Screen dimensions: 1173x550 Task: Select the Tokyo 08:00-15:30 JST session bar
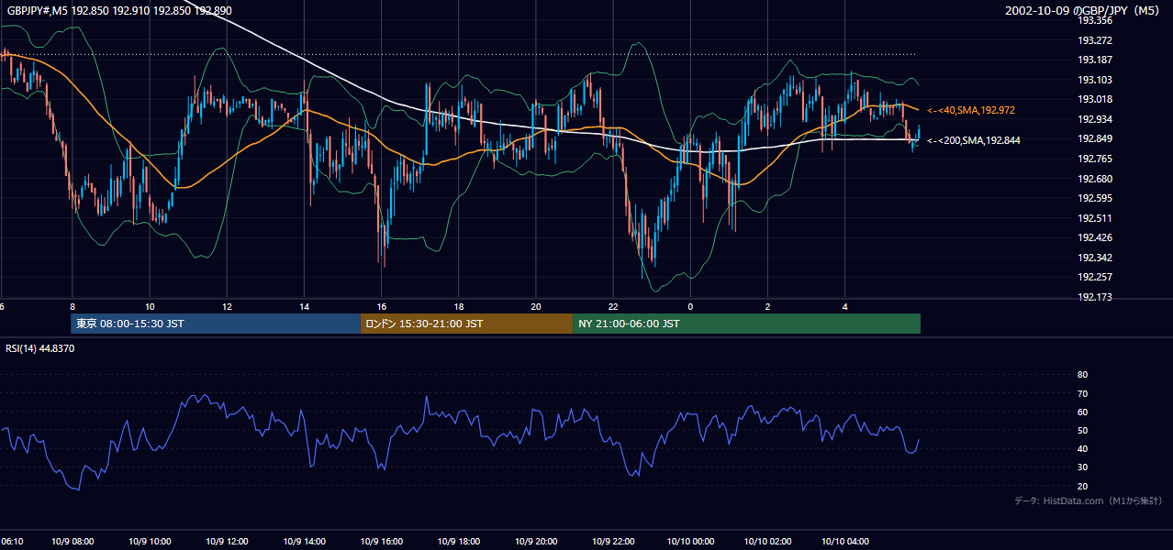coord(216,324)
